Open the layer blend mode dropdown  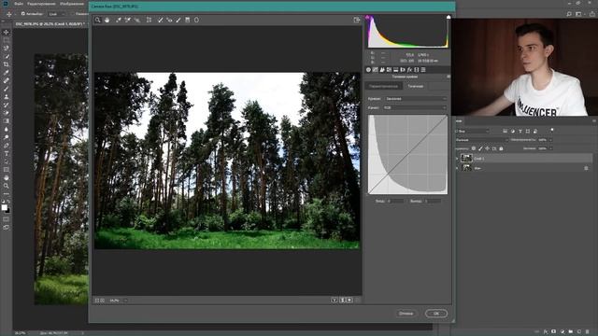coord(482,140)
